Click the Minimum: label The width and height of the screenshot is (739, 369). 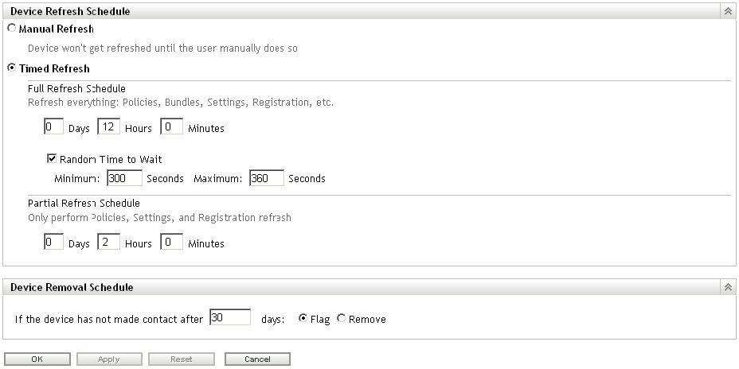(77, 179)
